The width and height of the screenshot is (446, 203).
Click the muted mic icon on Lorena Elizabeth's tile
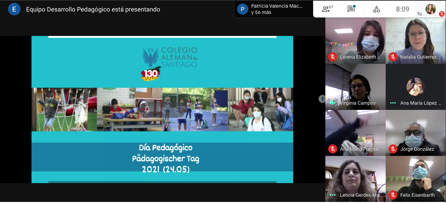333,57
